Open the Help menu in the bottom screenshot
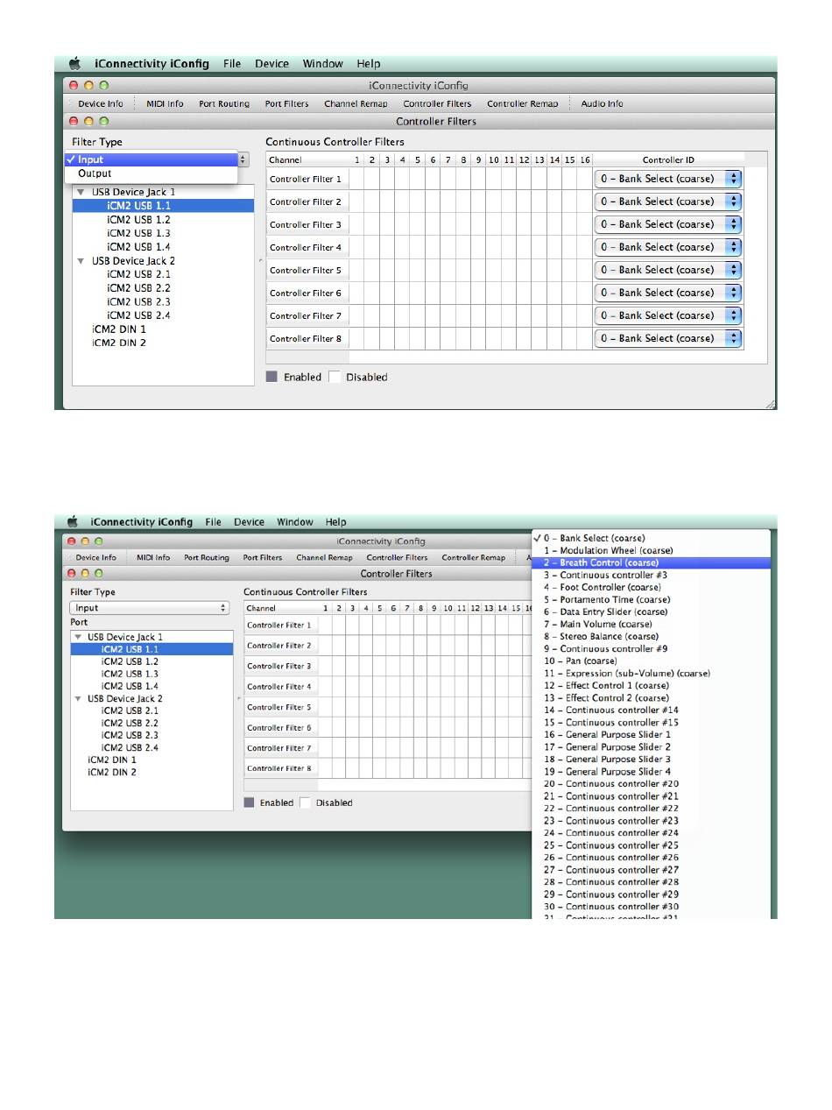Viewport: 832px width, 1110px height. [x=335, y=522]
